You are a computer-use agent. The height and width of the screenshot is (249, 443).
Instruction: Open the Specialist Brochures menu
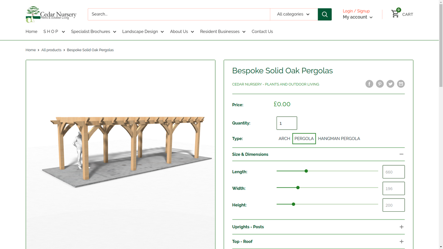point(93,31)
